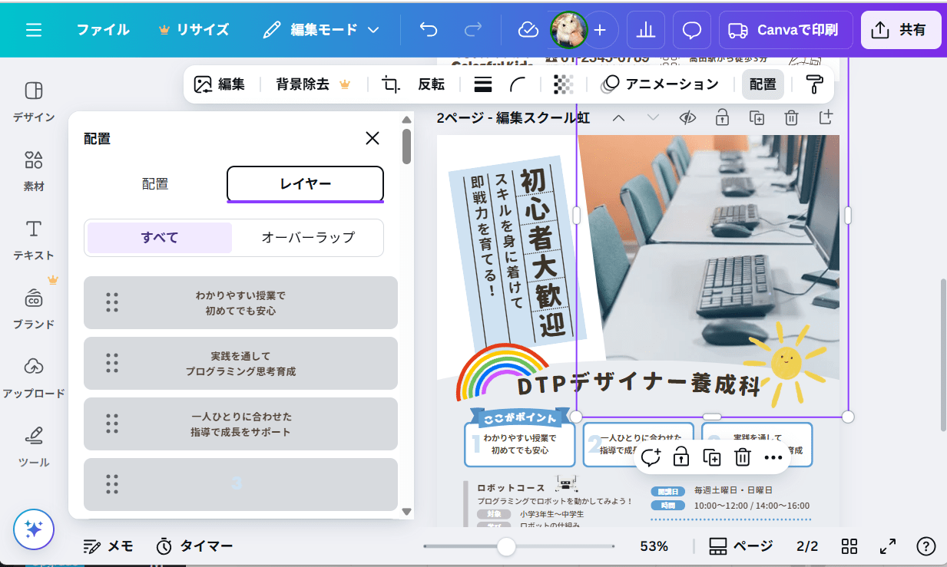Enter fullscreen presentation mode
Image resolution: width=947 pixels, height=567 pixels.
[x=888, y=546]
